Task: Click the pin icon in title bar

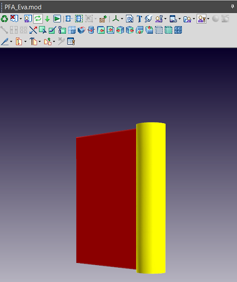Action: coord(232,7)
